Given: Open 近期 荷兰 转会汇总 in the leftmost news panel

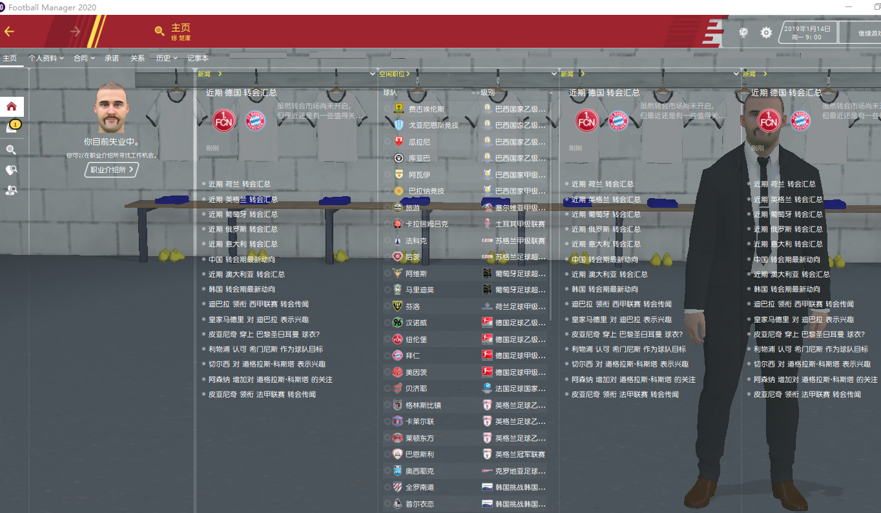Looking at the screenshot, I should [x=240, y=184].
